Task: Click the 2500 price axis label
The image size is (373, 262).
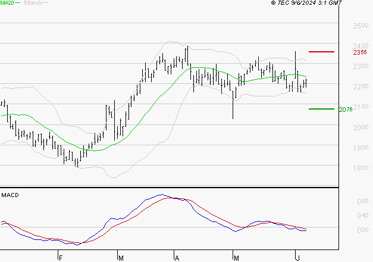Action: pyautogui.click(x=361, y=26)
